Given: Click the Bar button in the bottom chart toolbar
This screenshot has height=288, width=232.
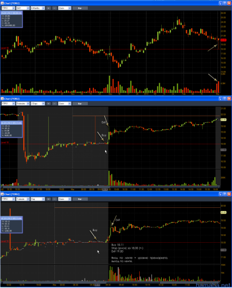Looking at the screenshot, I should click(x=80, y=199).
